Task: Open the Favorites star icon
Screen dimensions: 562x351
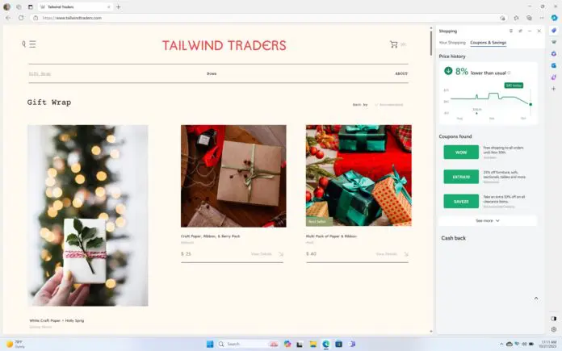Action: click(516, 18)
